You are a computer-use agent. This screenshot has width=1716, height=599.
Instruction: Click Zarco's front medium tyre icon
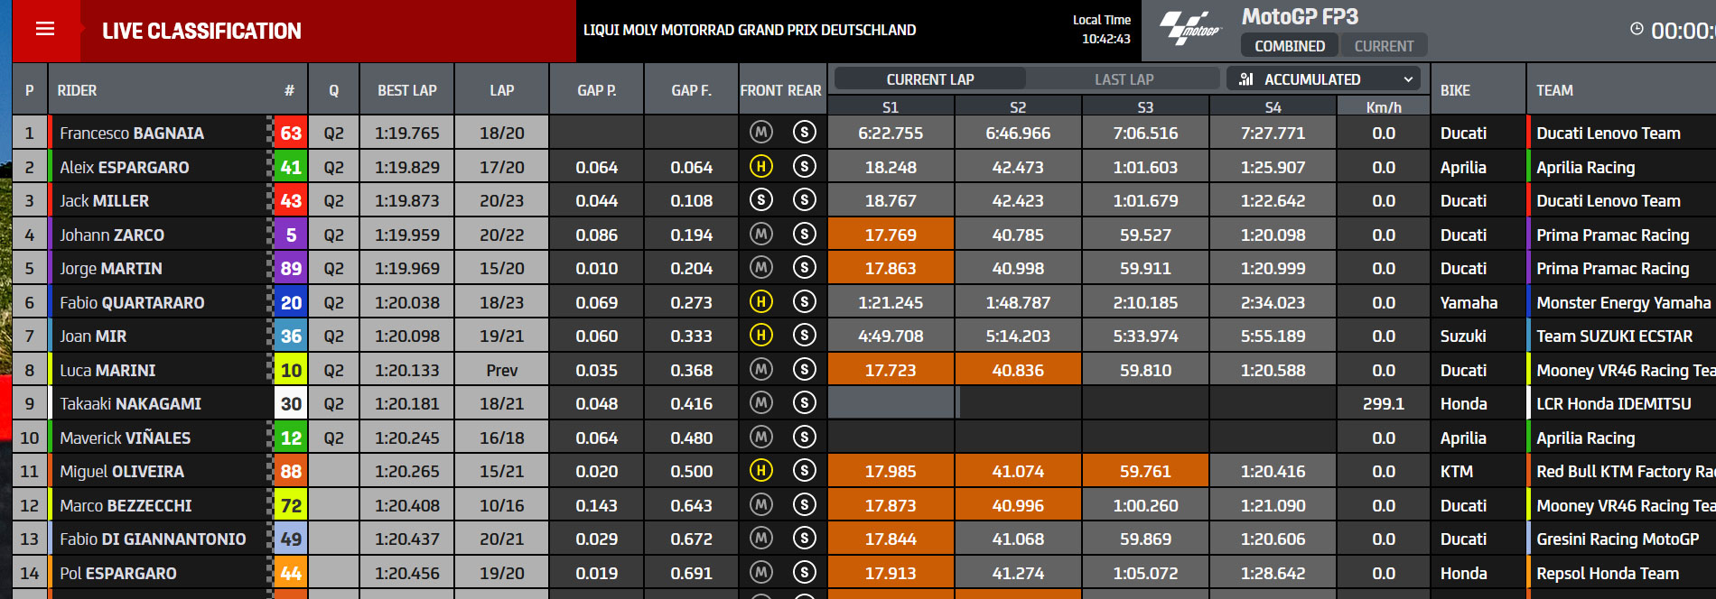761,234
